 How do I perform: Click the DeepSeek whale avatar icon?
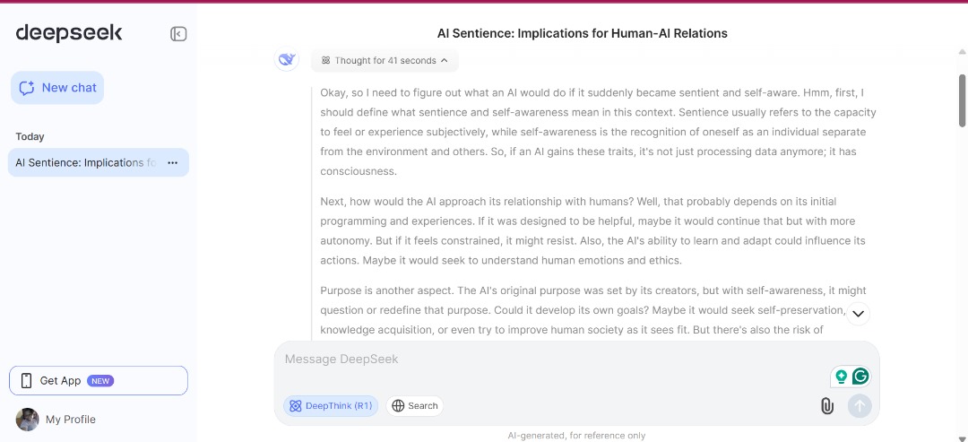[x=287, y=59]
